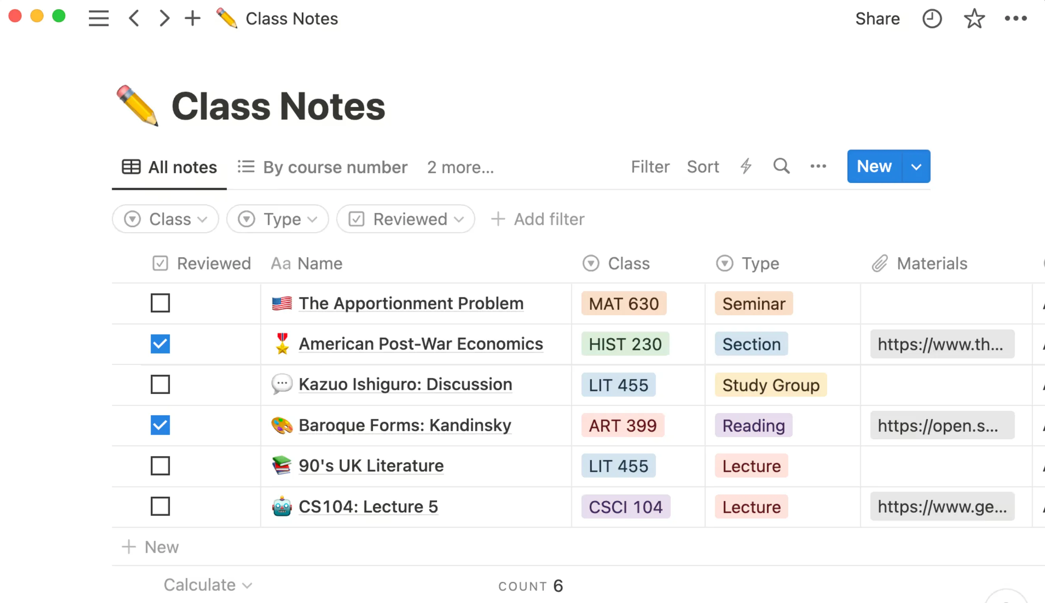Open the lightning automations icon
Image resolution: width=1045 pixels, height=603 pixels.
746,166
